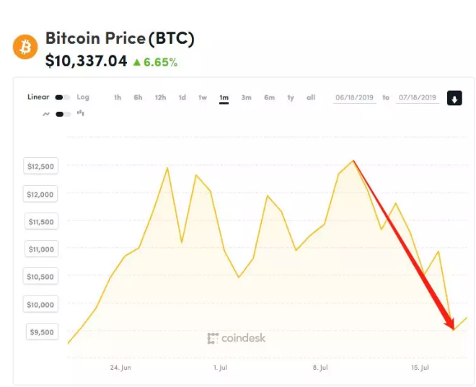Select the 1w time range
The image size is (476, 387).
(x=203, y=97)
